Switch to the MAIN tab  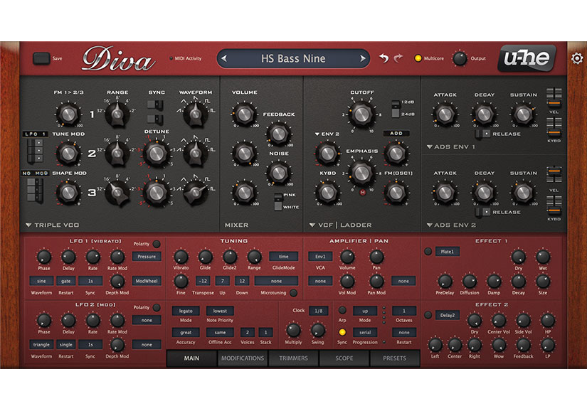[191, 358]
